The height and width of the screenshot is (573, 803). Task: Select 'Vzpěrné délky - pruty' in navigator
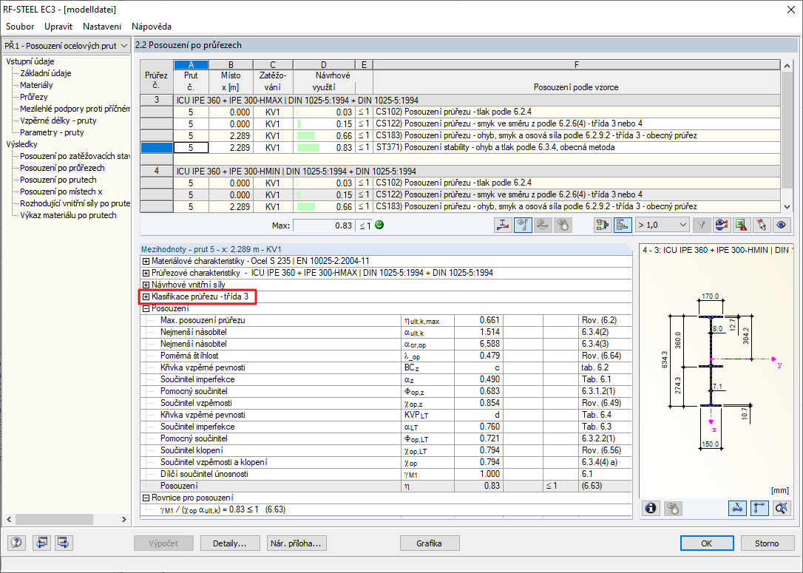click(x=58, y=121)
